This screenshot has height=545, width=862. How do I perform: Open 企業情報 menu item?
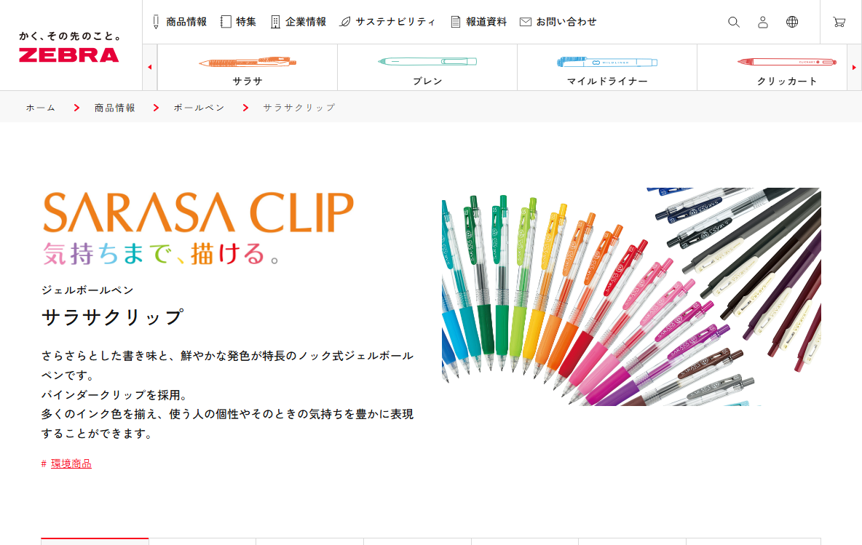click(306, 22)
